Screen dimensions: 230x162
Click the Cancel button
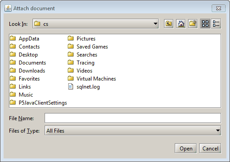(x=210, y=148)
